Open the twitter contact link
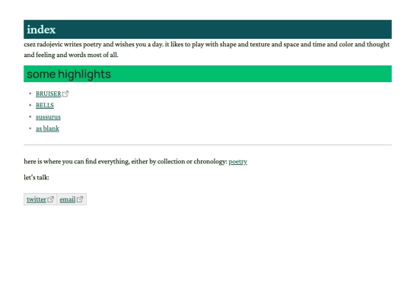The width and height of the screenshot is (411, 308). click(x=37, y=199)
